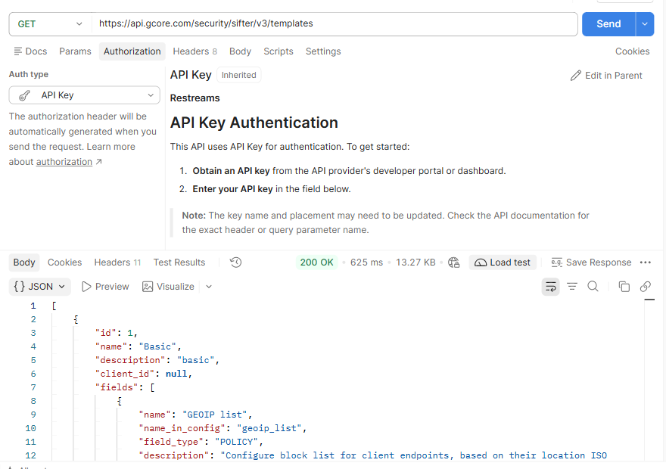This screenshot has height=469, width=666.
Task: Click the Visualize button
Action: click(x=168, y=287)
